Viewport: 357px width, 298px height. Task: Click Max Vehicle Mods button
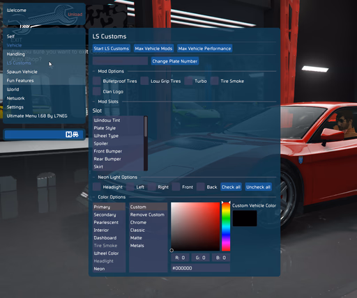[153, 48]
